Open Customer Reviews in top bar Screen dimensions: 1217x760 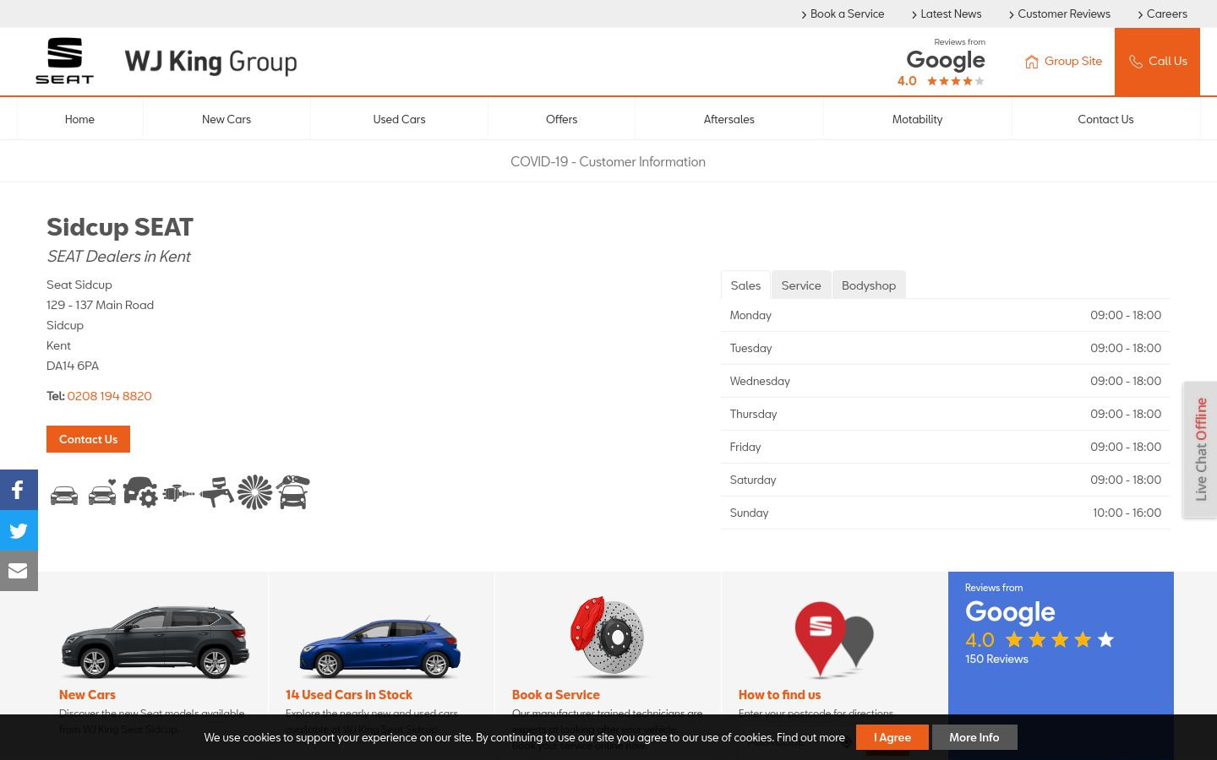[1060, 14]
